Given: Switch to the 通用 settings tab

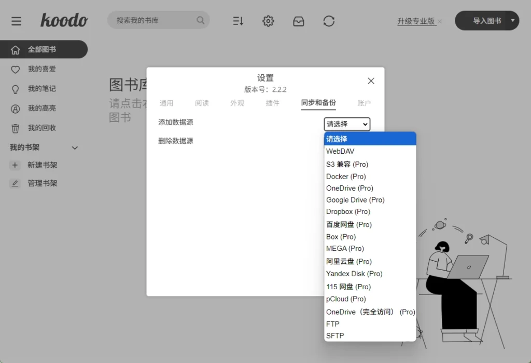Looking at the screenshot, I should click(167, 103).
